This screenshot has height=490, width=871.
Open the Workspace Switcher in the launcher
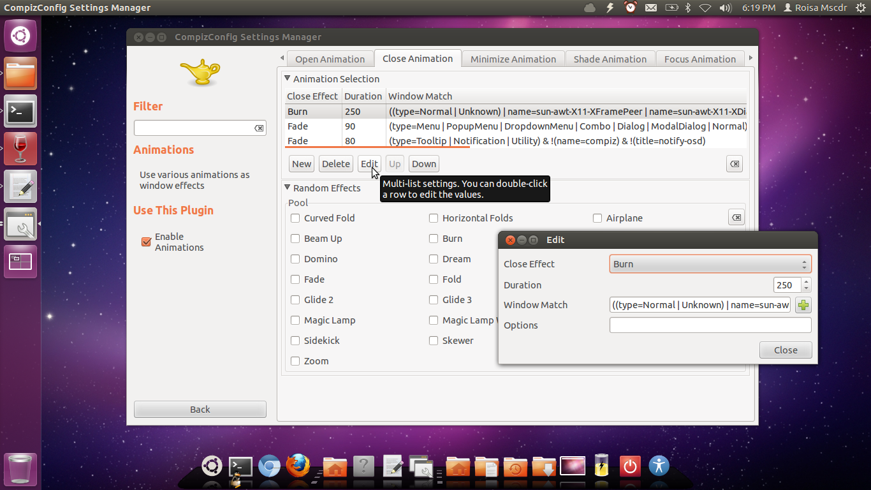pos(20,262)
